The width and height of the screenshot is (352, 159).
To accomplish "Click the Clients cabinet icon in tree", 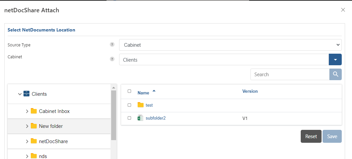I will tap(26, 94).
